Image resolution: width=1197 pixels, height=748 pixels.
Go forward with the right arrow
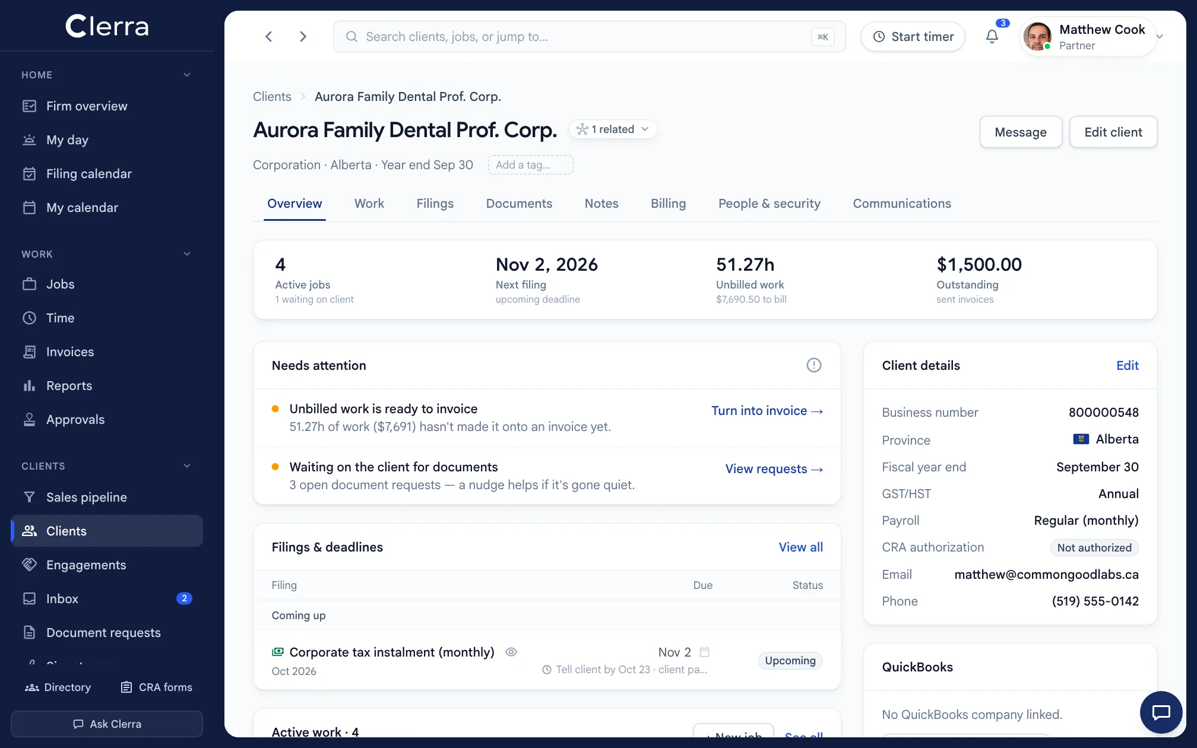pyautogui.click(x=303, y=37)
